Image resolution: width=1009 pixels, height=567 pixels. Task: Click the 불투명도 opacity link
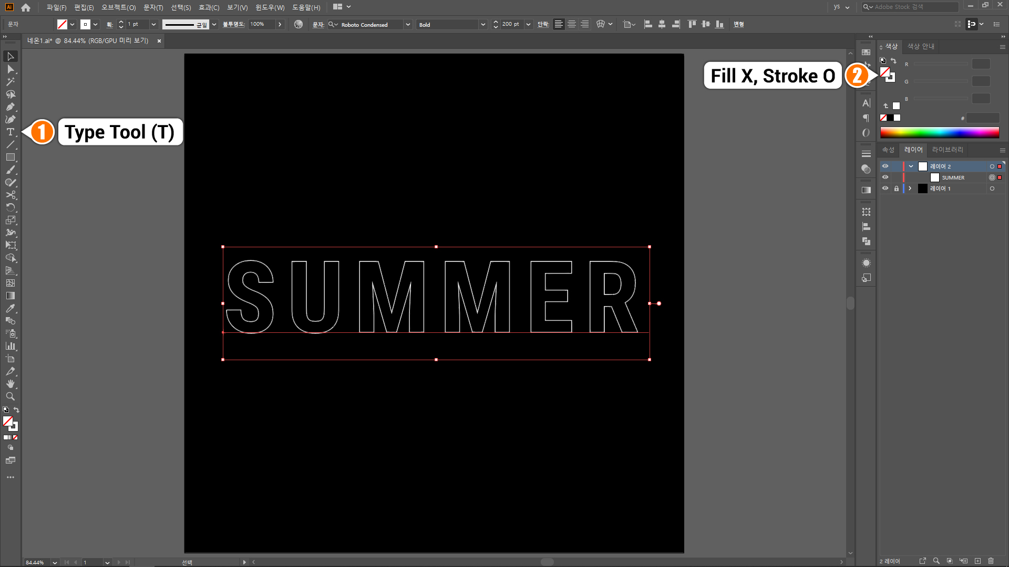point(233,24)
